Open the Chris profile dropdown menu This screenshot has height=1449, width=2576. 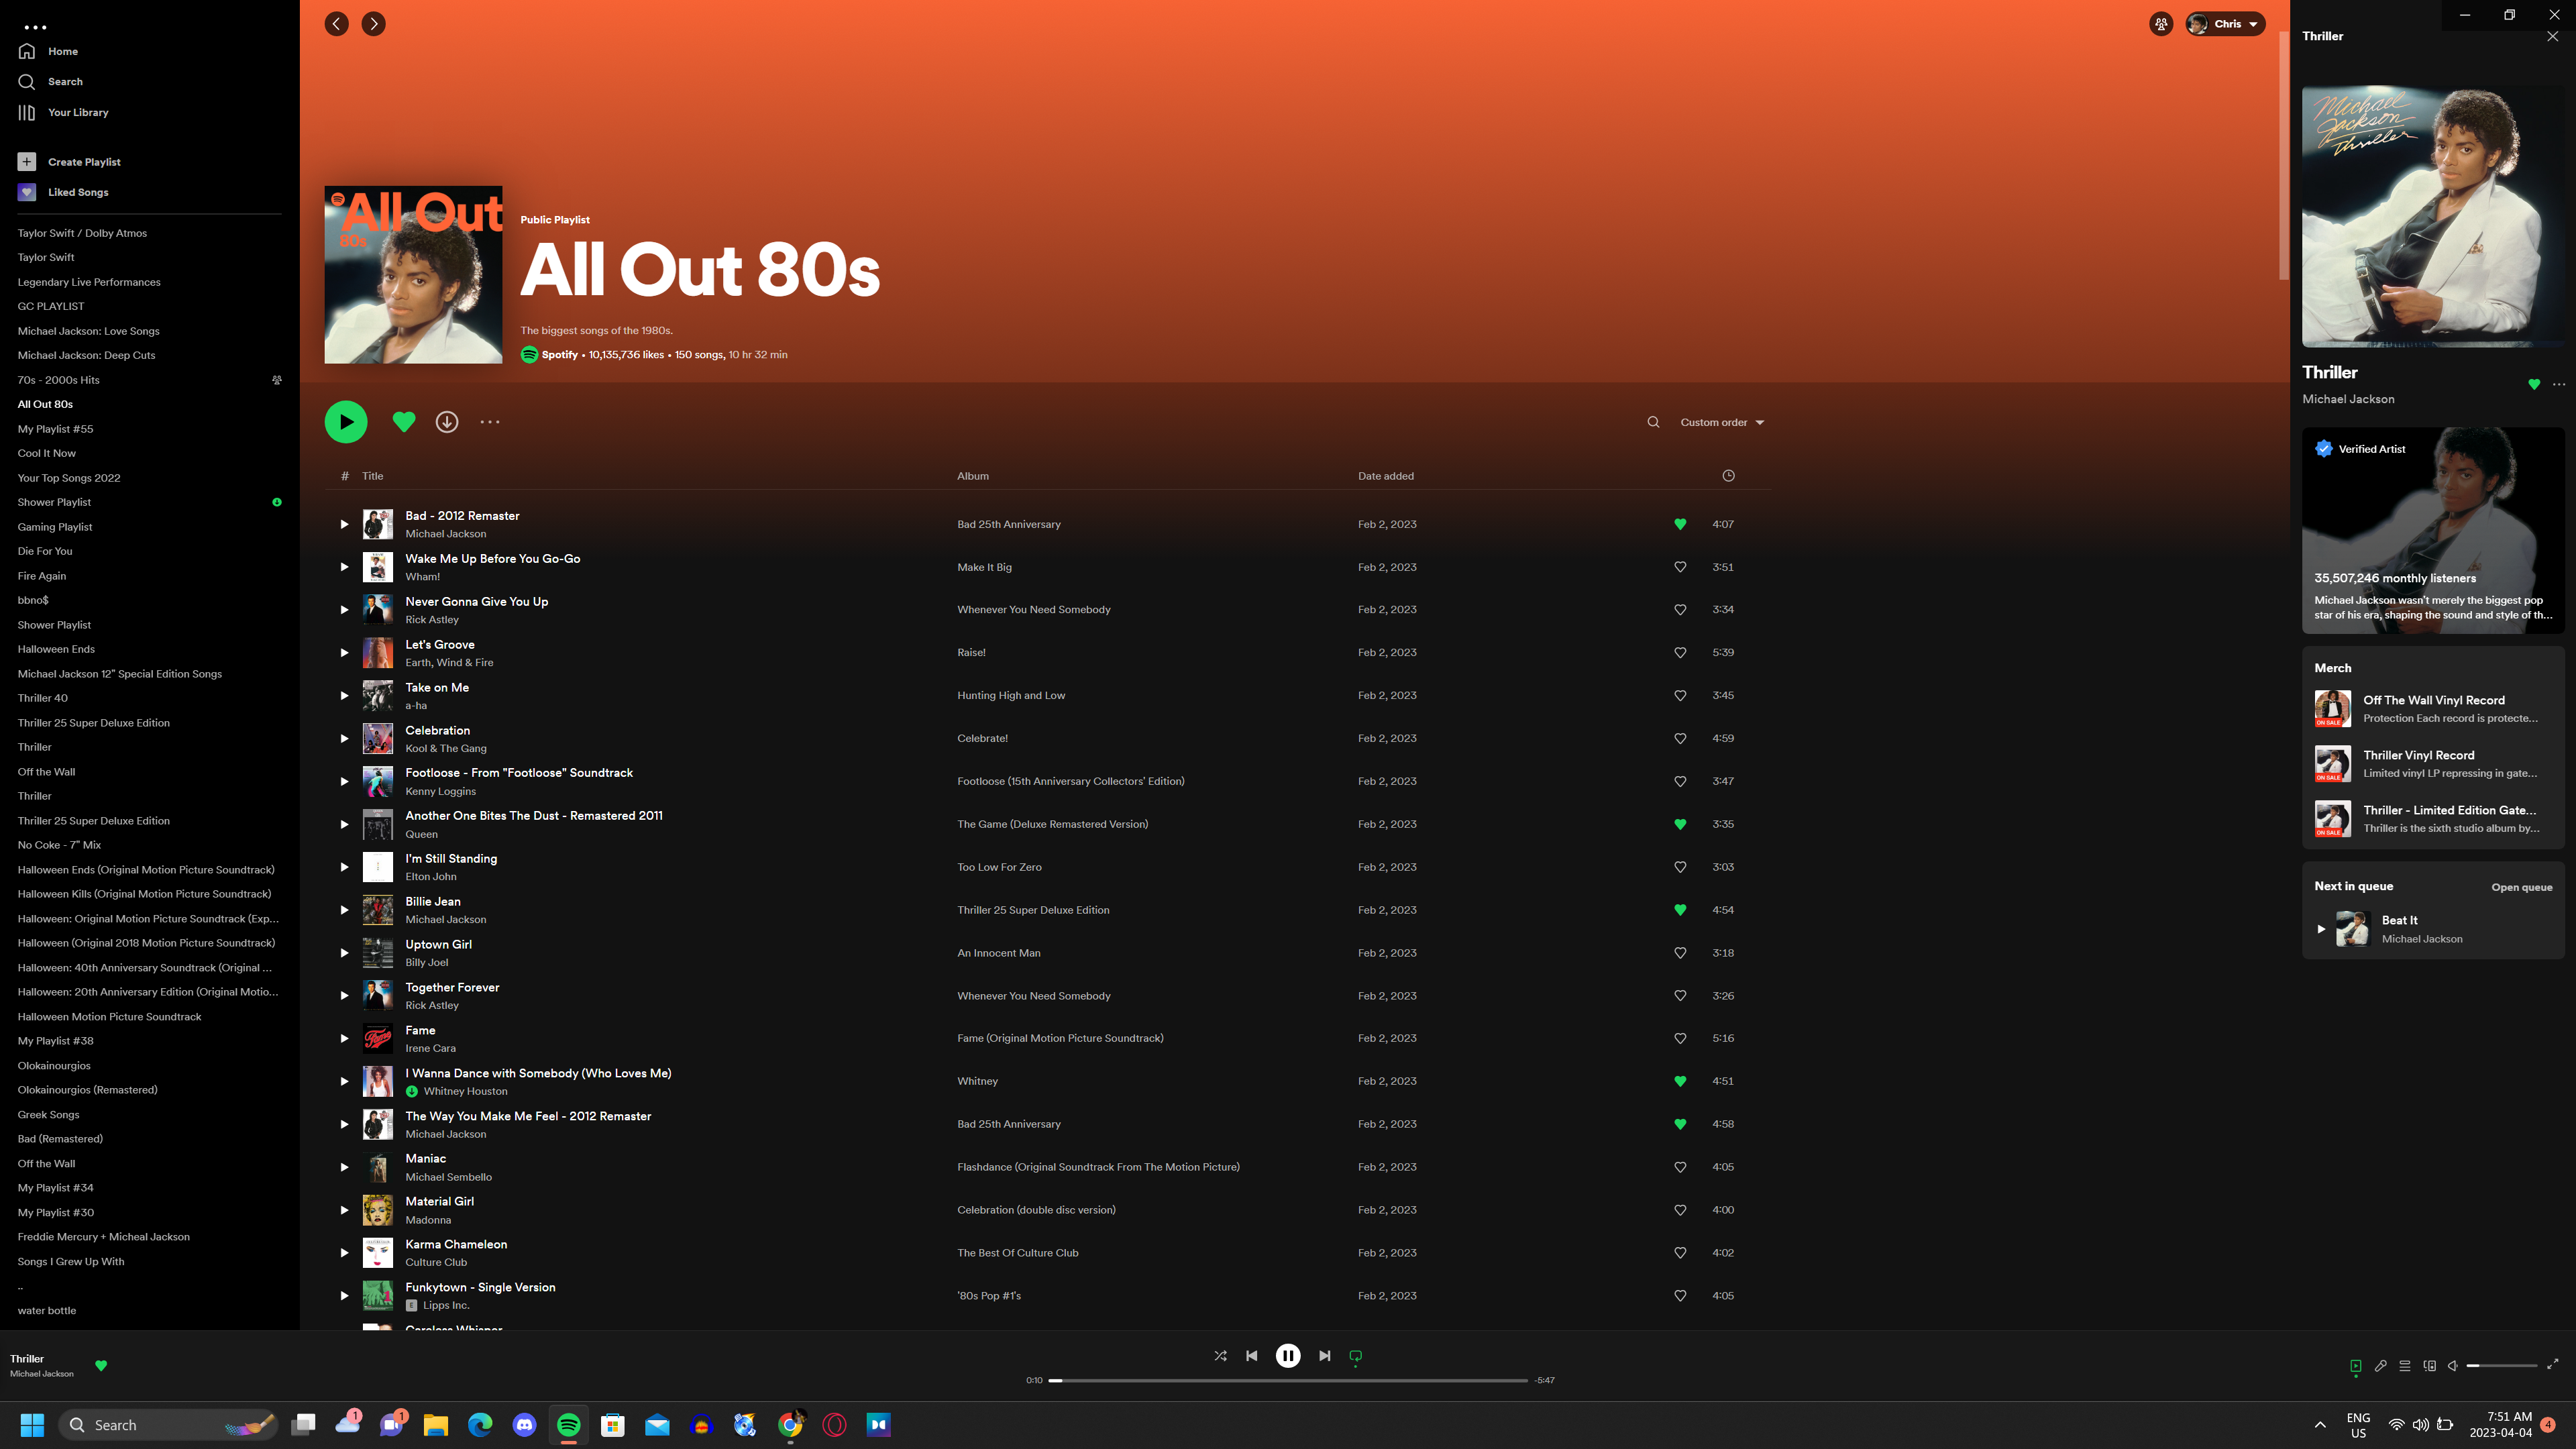coord(2226,24)
